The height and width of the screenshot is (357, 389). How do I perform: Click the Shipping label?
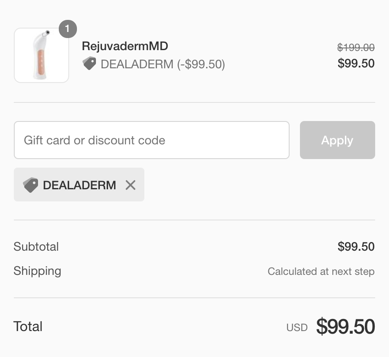click(x=38, y=271)
